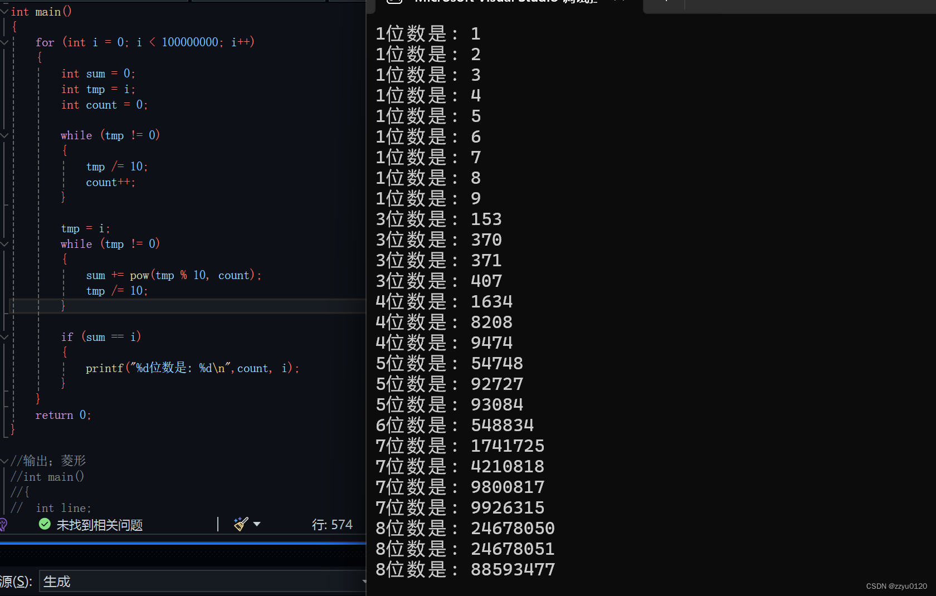This screenshot has width=936, height=596.
Task: Click the console output line 92727
Action: tap(449, 384)
